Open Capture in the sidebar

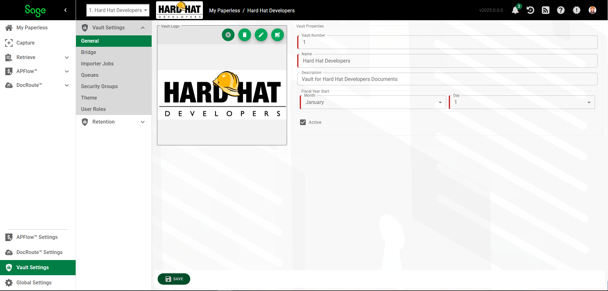pyautogui.click(x=38, y=43)
